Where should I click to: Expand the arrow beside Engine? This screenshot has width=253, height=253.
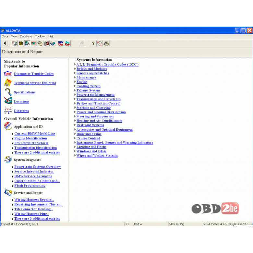pos(75,82)
